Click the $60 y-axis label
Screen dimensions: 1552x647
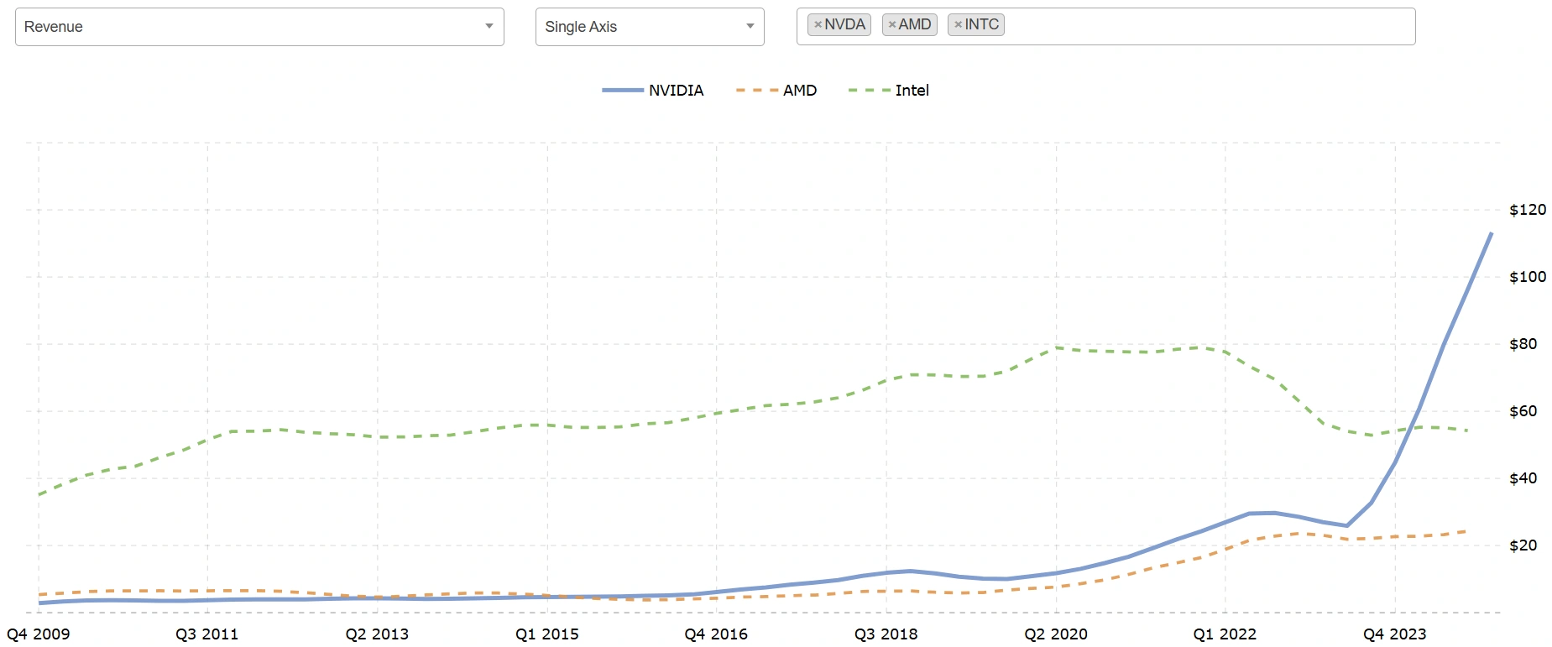[x=1523, y=411]
